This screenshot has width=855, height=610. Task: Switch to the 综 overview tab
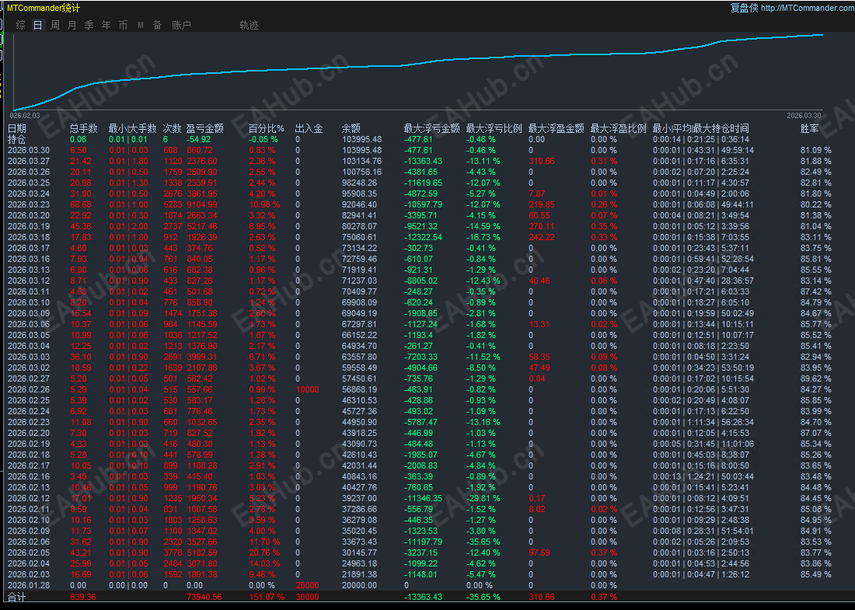coord(21,25)
